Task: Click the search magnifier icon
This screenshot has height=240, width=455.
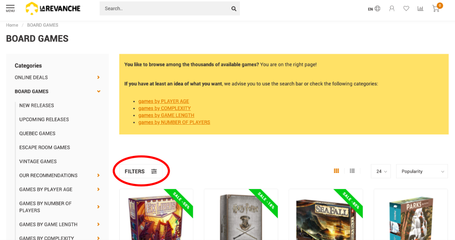Action: click(x=234, y=9)
